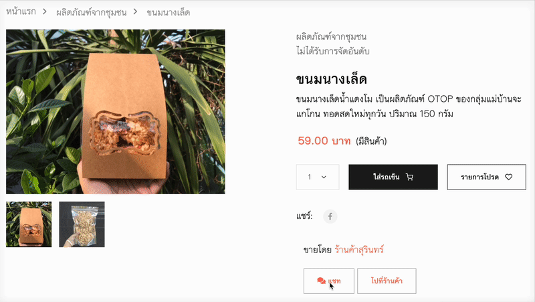Expand quantity selector using chevron arrow

(x=324, y=177)
